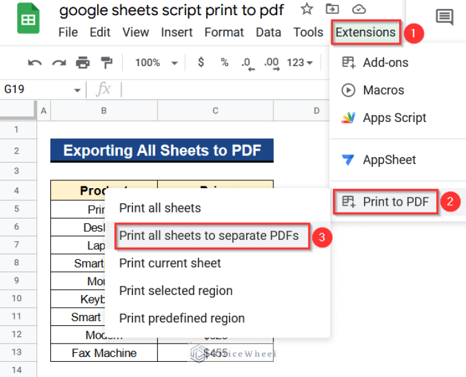Image resolution: width=466 pixels, height=377 pixels.
Task: Click the select-all corner box
Action: 18,110
